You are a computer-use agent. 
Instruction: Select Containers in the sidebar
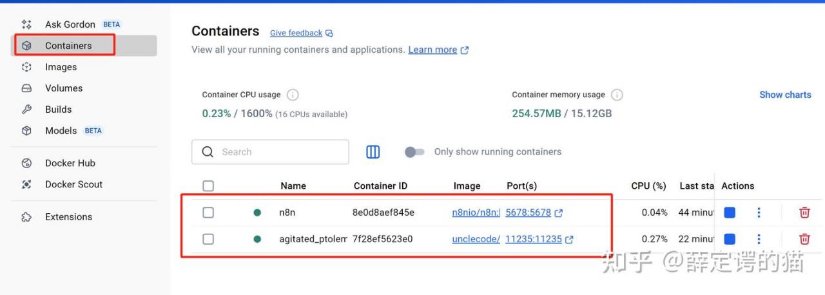click(x=84, y=46)
